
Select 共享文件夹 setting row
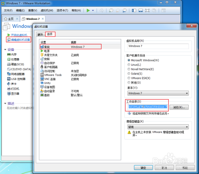[80, 55]
